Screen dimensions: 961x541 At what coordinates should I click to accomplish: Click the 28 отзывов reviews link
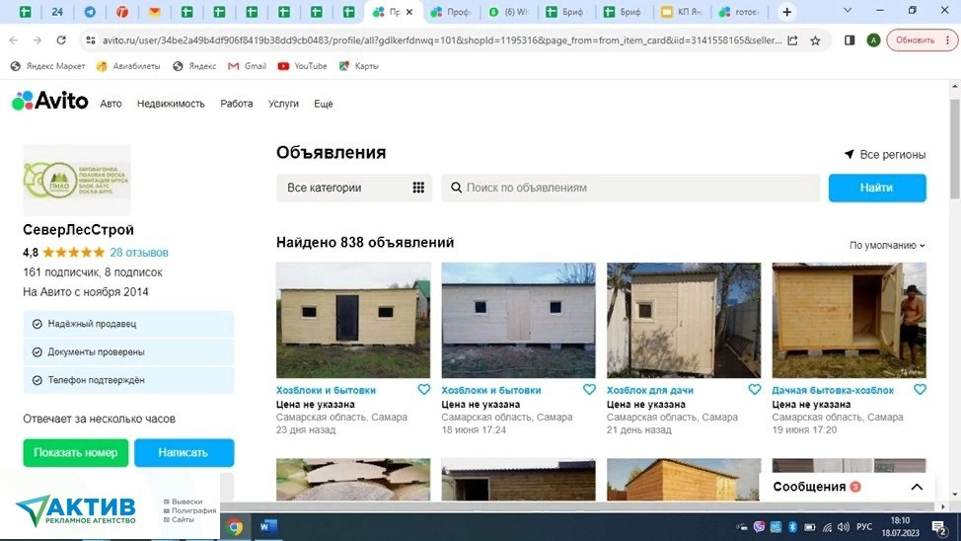click(139, 253)
